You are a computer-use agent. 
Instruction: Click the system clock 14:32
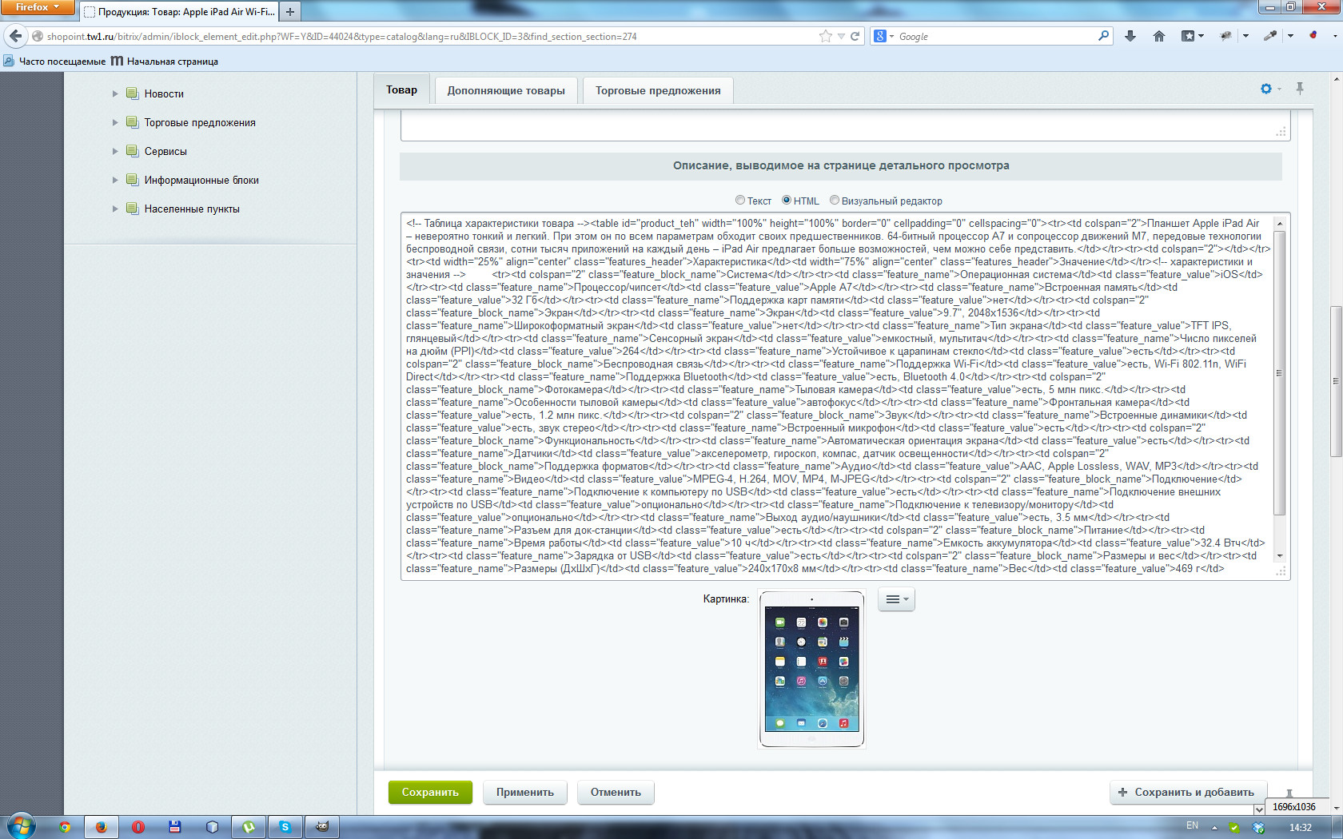(1300, 827)
